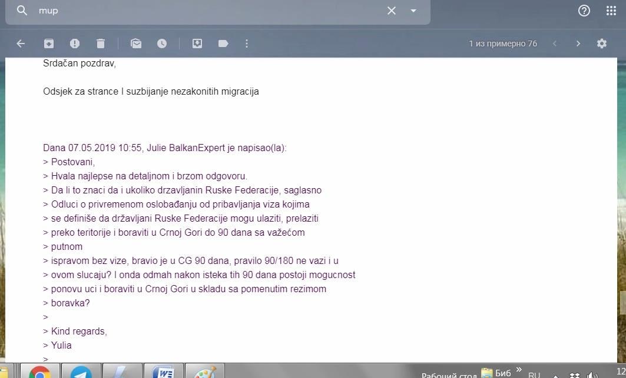The image size is (626, 378).
Task: Click the RU language indicator
Action: [x=534, y=375]
